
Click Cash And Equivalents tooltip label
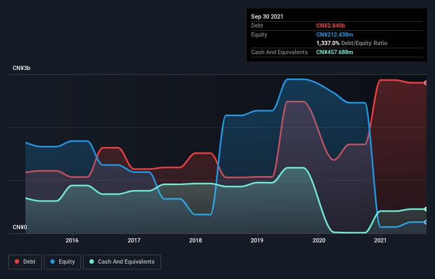(x=279, y=52)
